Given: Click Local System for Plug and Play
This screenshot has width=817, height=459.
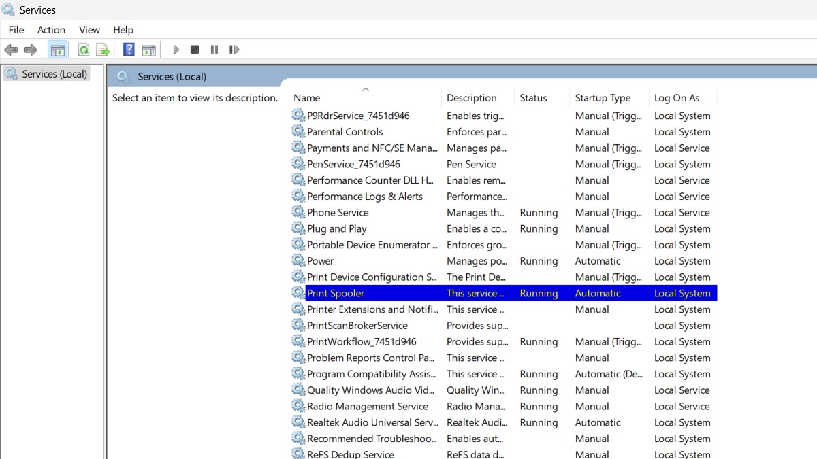Looking at the screenshot, I should pyautogui.click(x=682, y=228).
